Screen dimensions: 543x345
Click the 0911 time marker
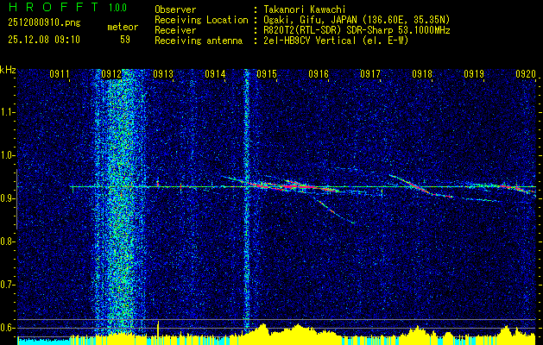(x=60, y=73)
